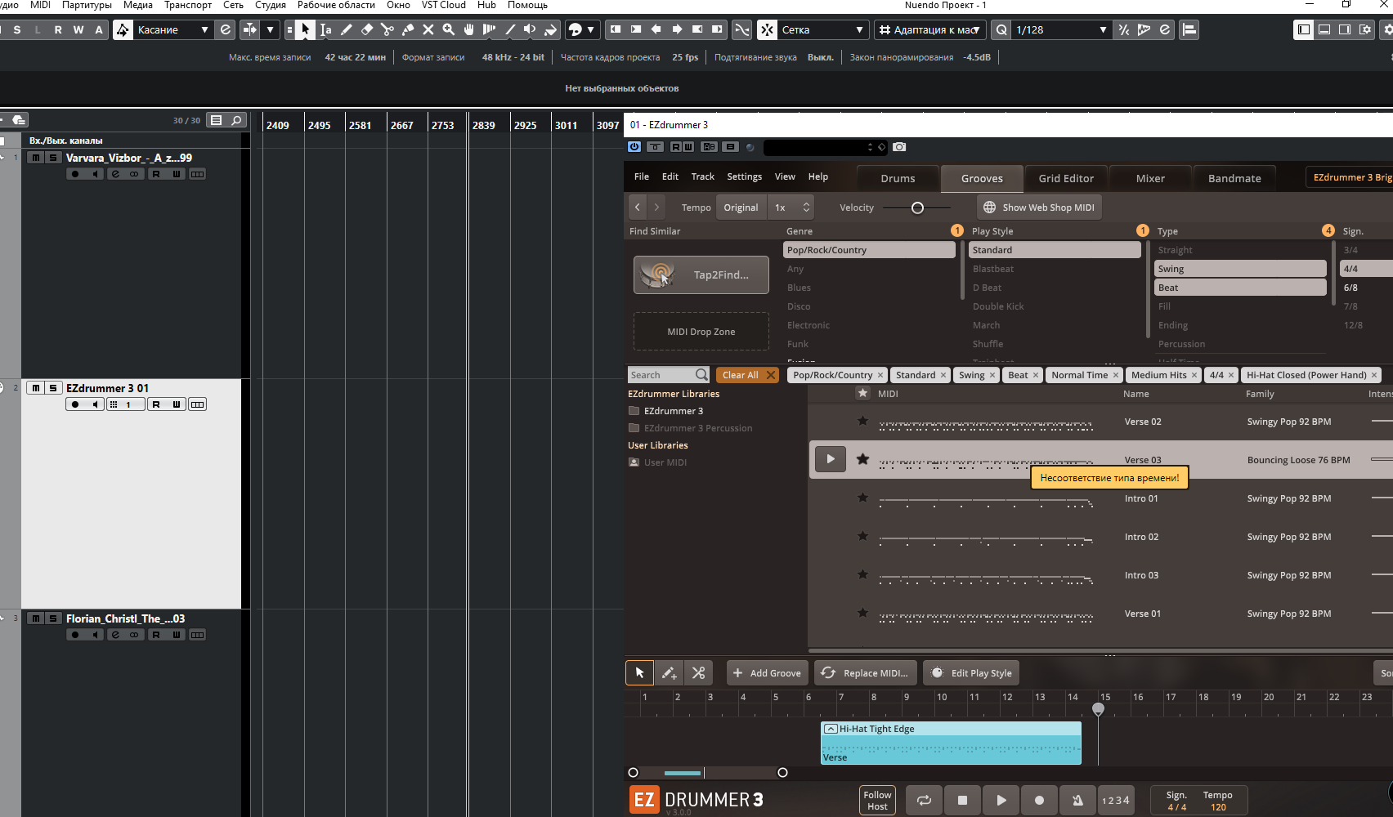Click Clear All filters button
This screenshot has height=817, width=1393.
[747, 375]
